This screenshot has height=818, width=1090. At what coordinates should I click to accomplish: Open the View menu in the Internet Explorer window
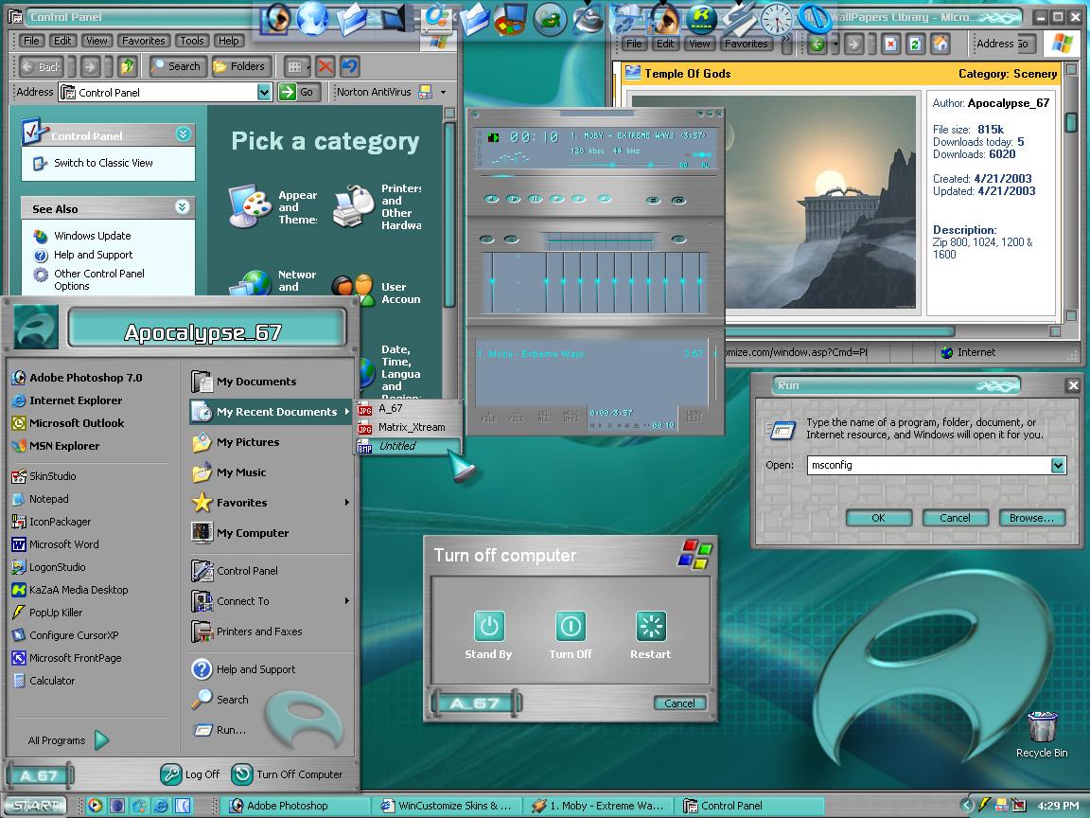[699, 44]
